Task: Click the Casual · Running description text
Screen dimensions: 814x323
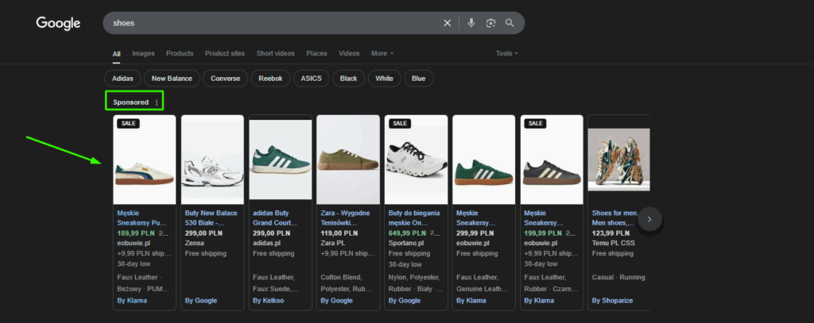Action: point(618,278)
